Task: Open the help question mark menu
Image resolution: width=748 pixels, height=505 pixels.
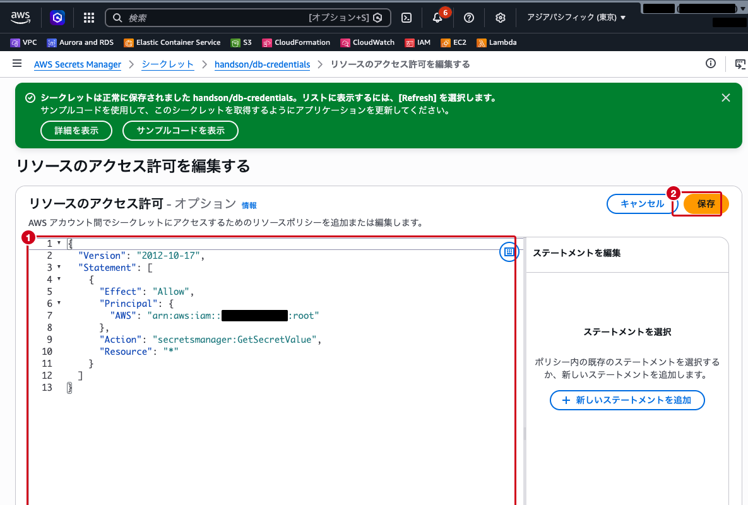Action: pyautogui.click(x=469, y=18)
